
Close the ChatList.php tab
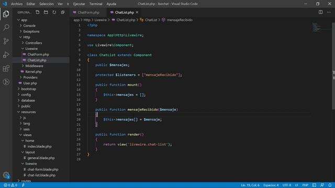pos(137,13)
